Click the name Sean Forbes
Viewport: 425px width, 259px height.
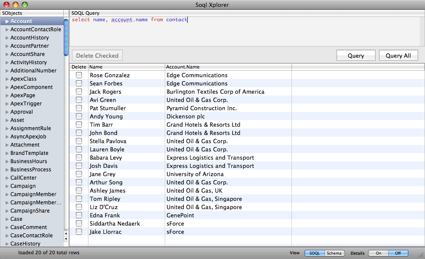coord(106,84)
